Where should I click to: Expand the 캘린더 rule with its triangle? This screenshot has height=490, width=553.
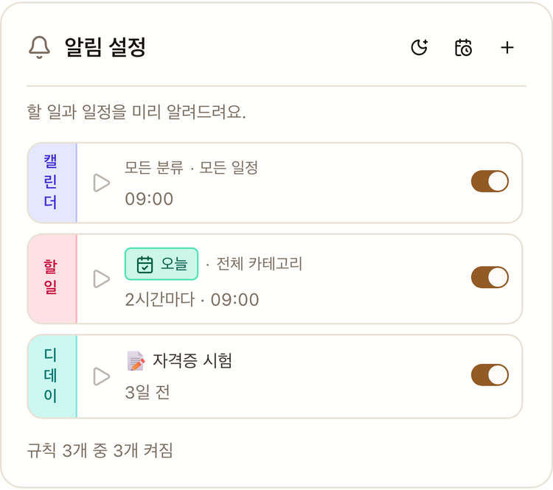[102, 183]
